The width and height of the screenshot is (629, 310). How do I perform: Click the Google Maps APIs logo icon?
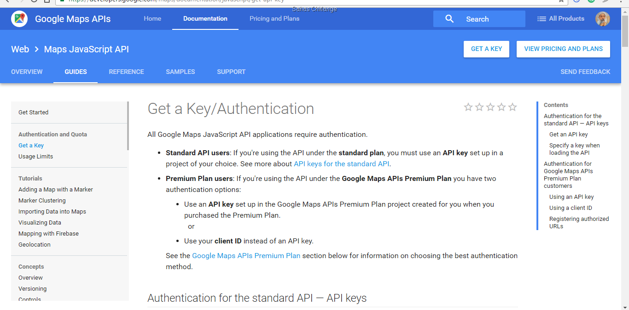tap(19, 19)
